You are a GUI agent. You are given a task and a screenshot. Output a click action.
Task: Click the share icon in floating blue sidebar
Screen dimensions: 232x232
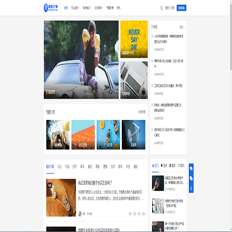tap(191, 189)
